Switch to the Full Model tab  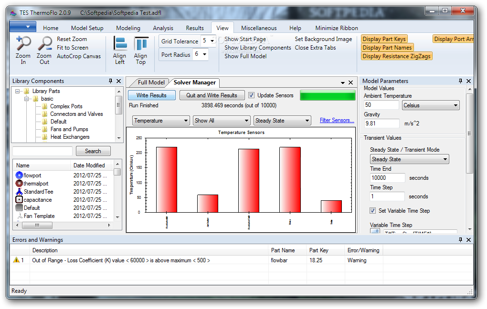(151, 82)
